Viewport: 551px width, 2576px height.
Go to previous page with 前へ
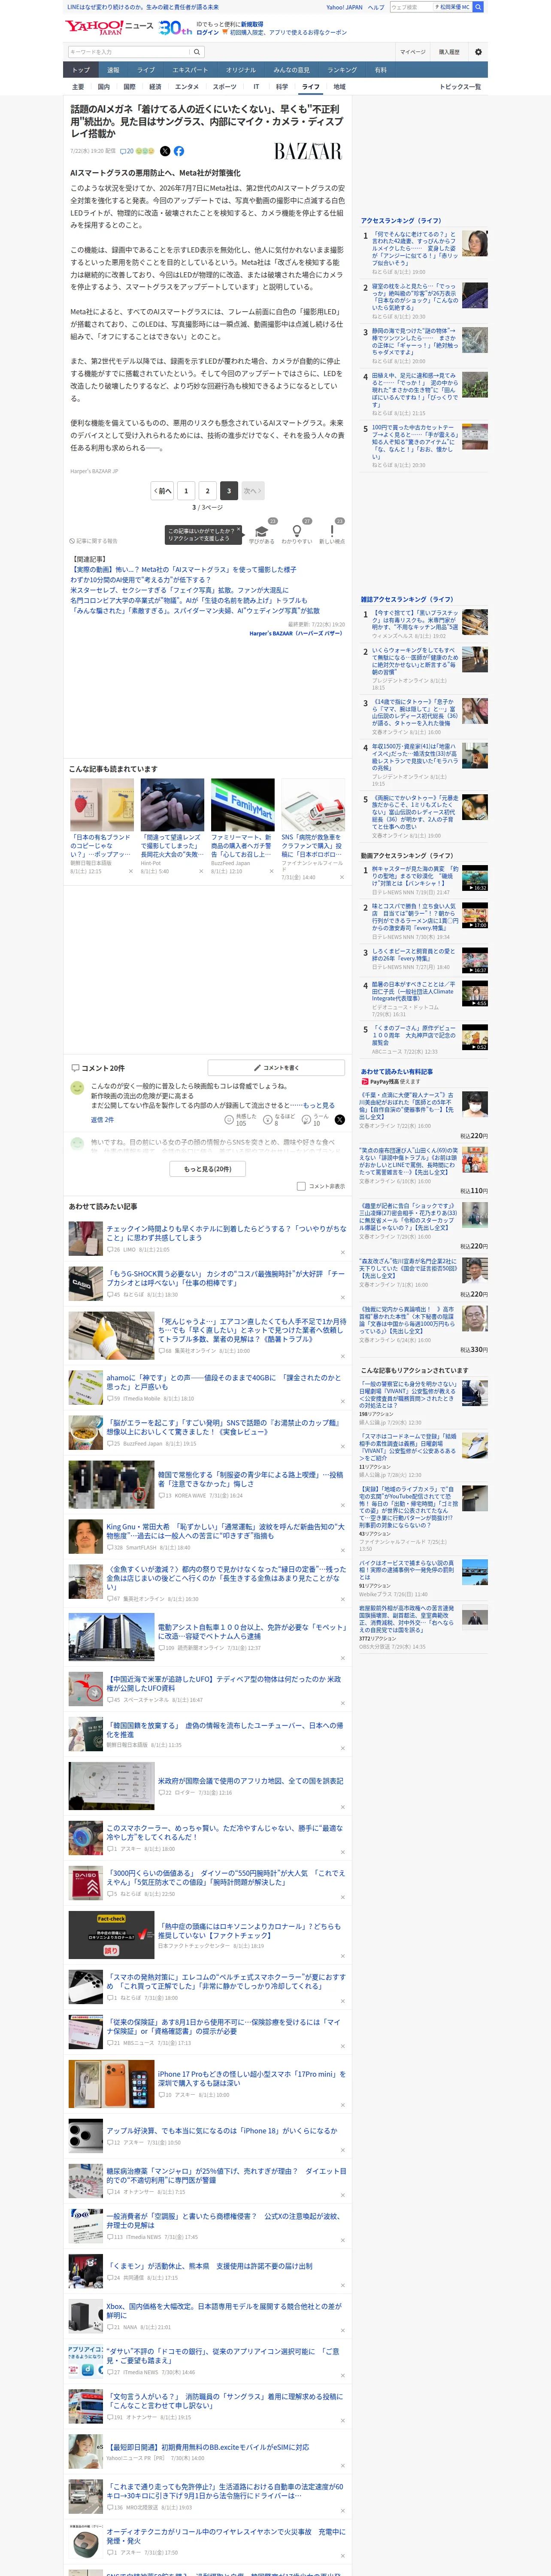pos(162,491)
